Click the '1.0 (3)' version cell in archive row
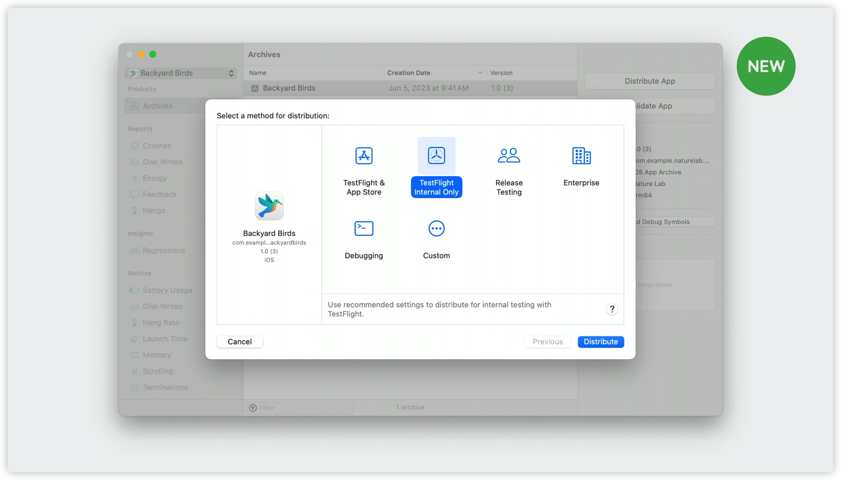 click(x=502, y=88)
